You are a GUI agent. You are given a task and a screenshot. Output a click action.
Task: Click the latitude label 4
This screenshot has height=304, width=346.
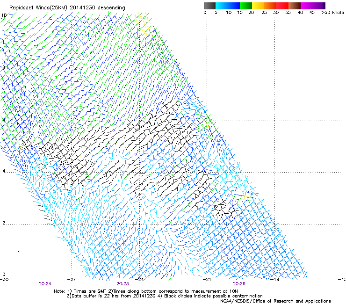(x=4, y=171)
